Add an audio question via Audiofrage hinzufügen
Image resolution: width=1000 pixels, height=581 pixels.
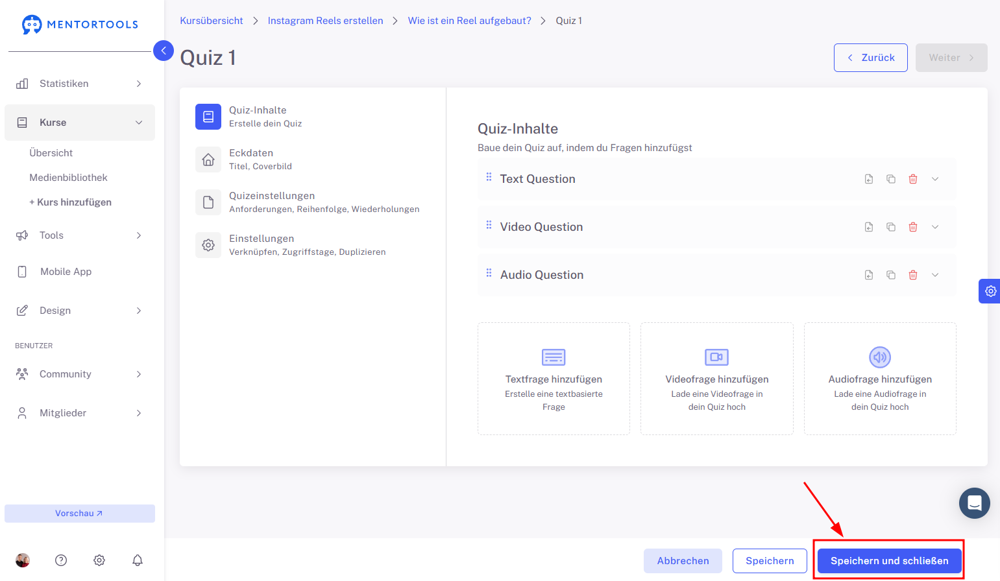pos(880,379)
